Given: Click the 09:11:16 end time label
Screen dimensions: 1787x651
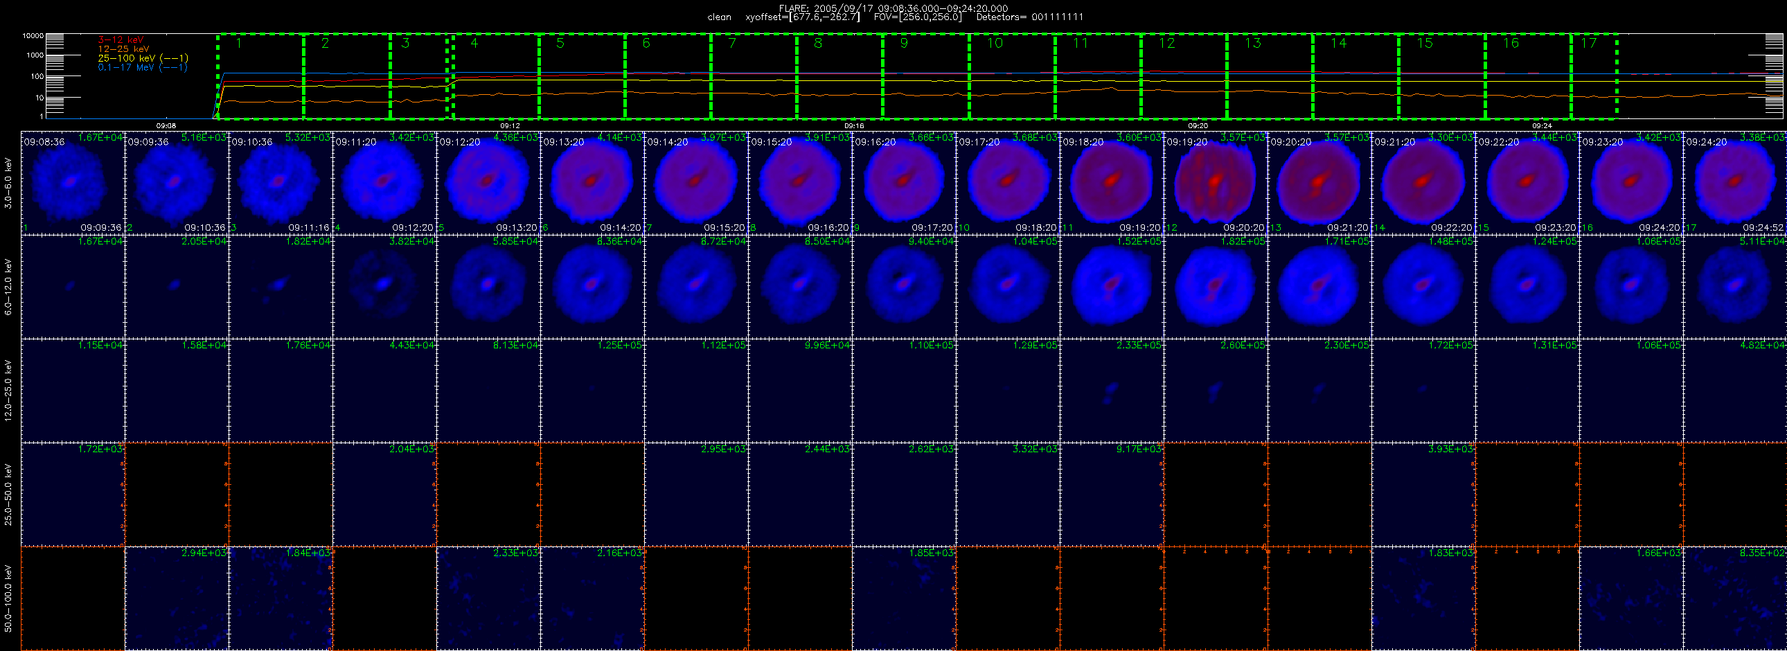Looking at the screenshot, I should pyautogui.click(x=309, y=227).
